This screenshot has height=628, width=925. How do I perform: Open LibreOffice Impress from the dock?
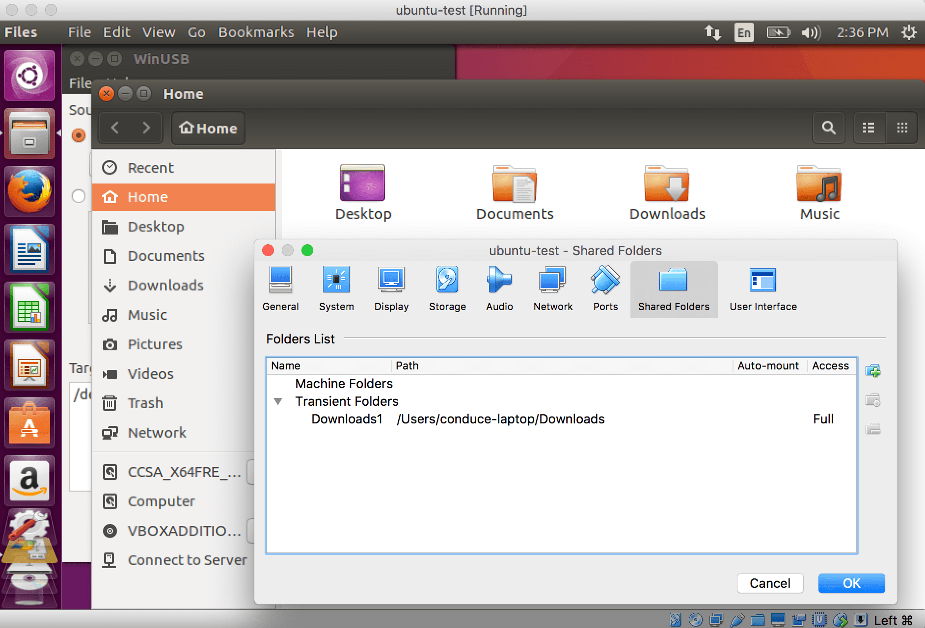(29, 365)
